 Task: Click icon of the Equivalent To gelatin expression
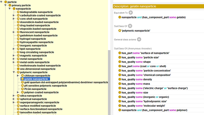[120, 17]
